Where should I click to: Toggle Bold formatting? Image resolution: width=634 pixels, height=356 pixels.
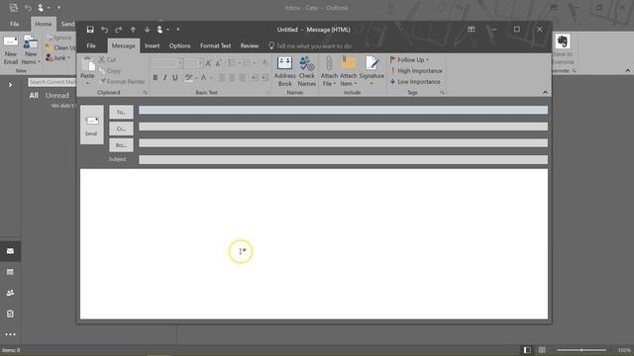156,77
